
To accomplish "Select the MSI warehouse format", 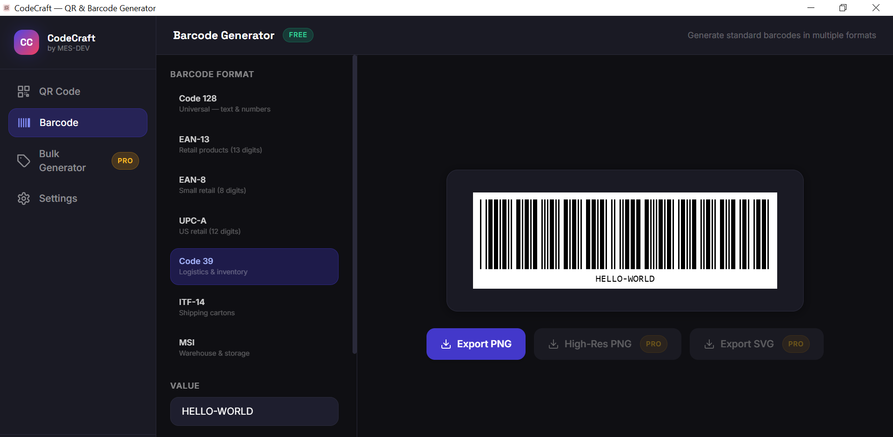I will 254,348.
